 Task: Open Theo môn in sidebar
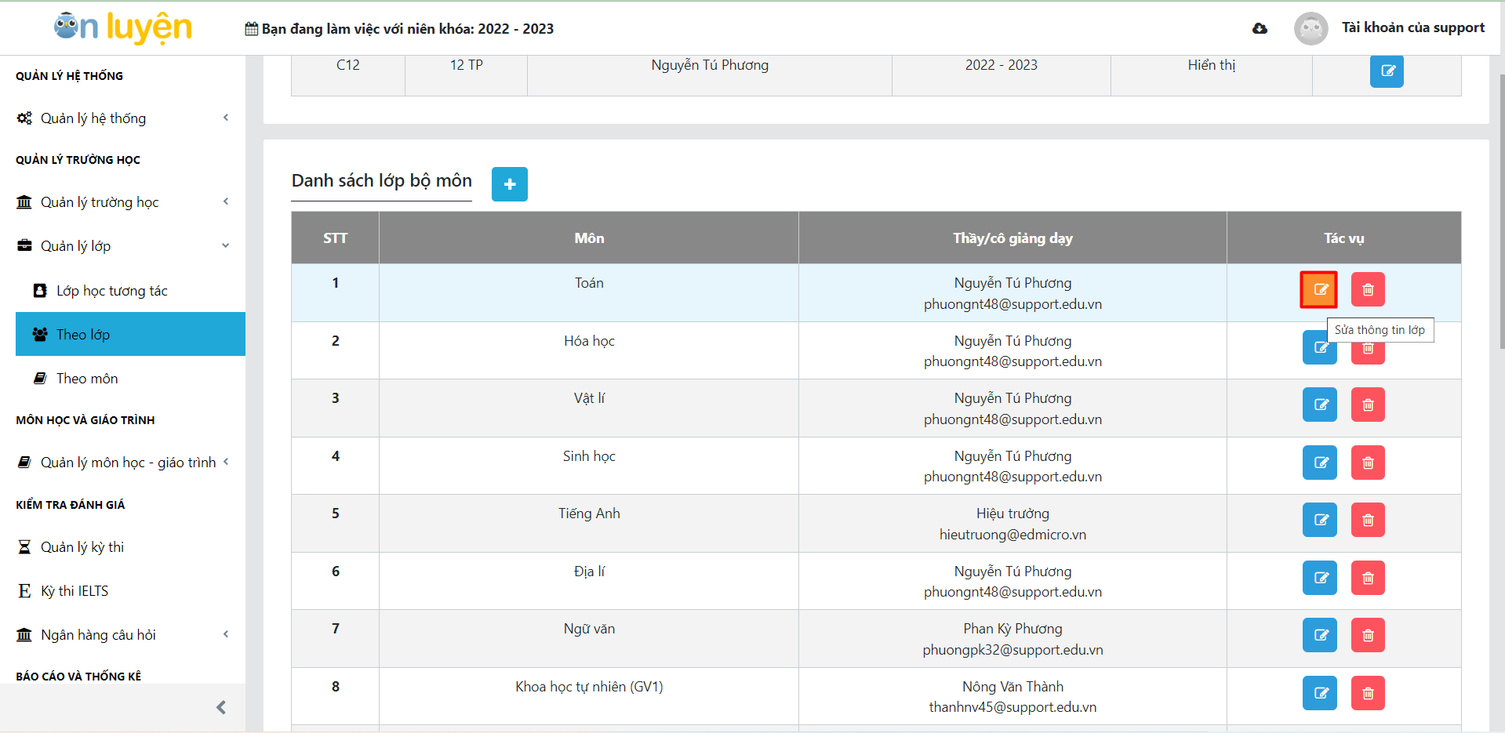coord(87,379)
